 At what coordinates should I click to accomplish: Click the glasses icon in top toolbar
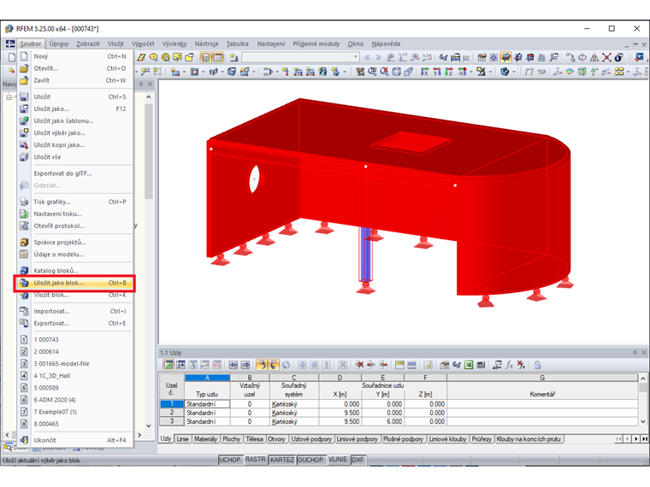click(x=444, y=57)
